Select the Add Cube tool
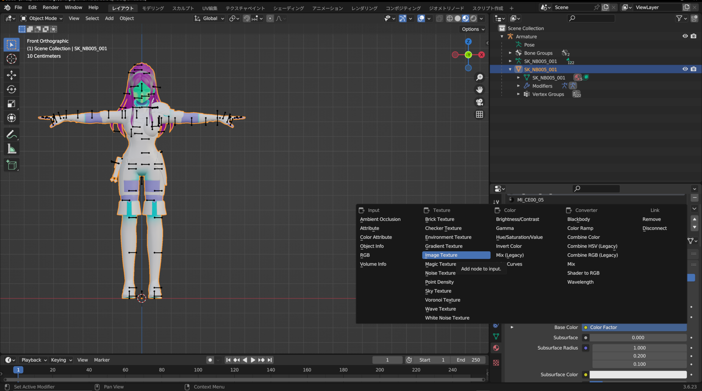Image resolution: width=702 pixels, height=391 pixels. (11, 165)
